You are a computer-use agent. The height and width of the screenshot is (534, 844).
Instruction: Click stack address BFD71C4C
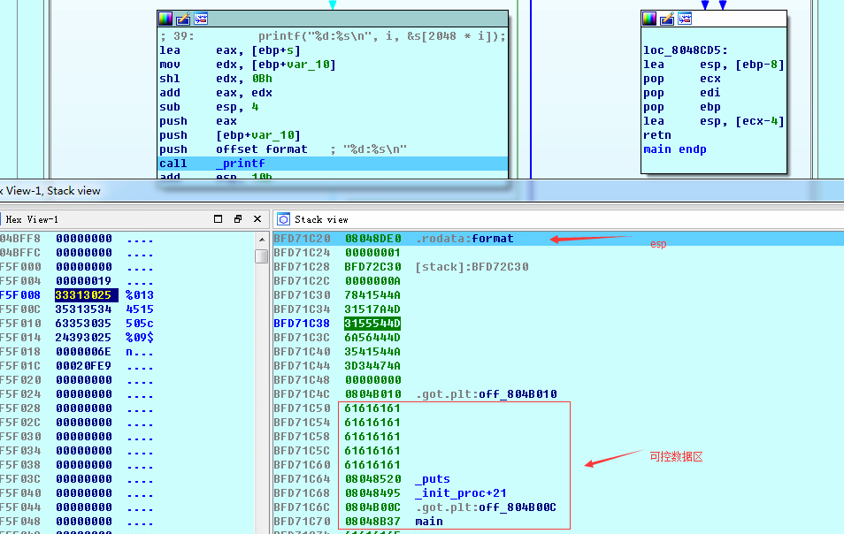click(302, 394)
